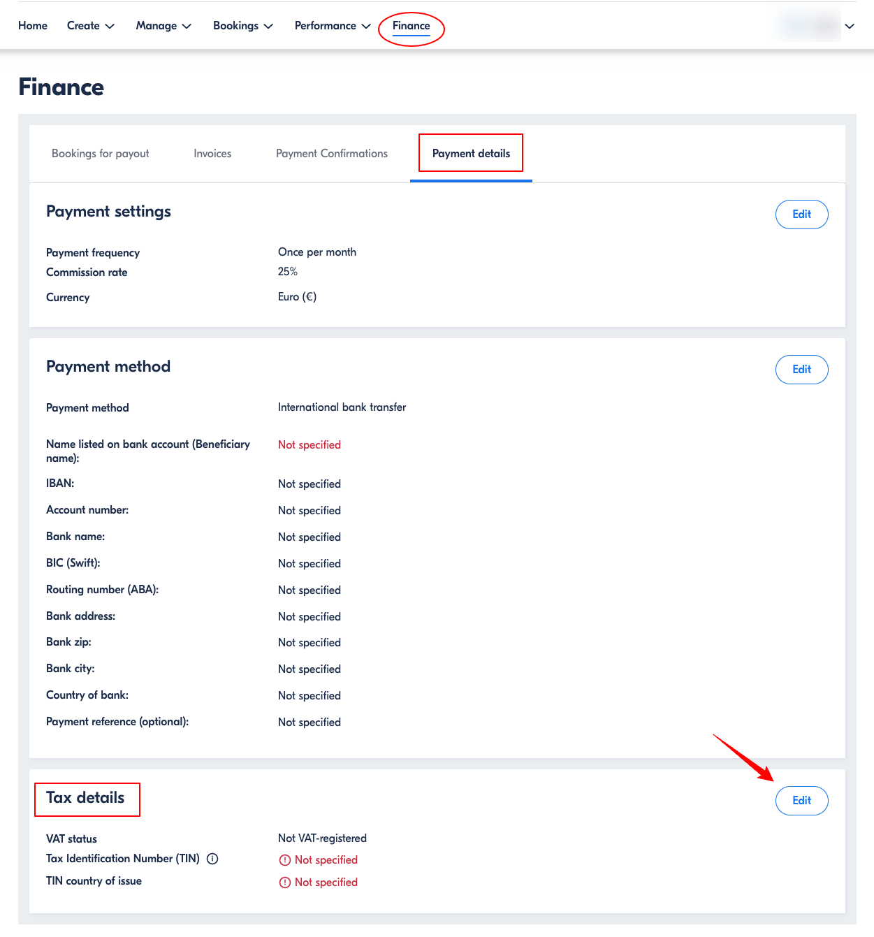
Task: Open the Finance navigation item
Action: click(x=411, y=26)
